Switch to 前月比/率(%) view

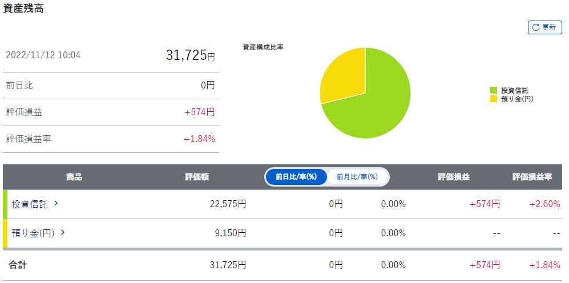click(357, 177)
